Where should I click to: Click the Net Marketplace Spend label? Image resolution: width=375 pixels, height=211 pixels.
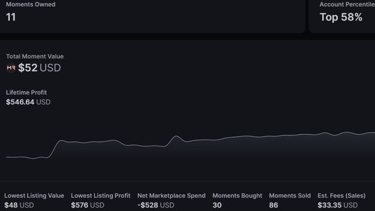172,196
